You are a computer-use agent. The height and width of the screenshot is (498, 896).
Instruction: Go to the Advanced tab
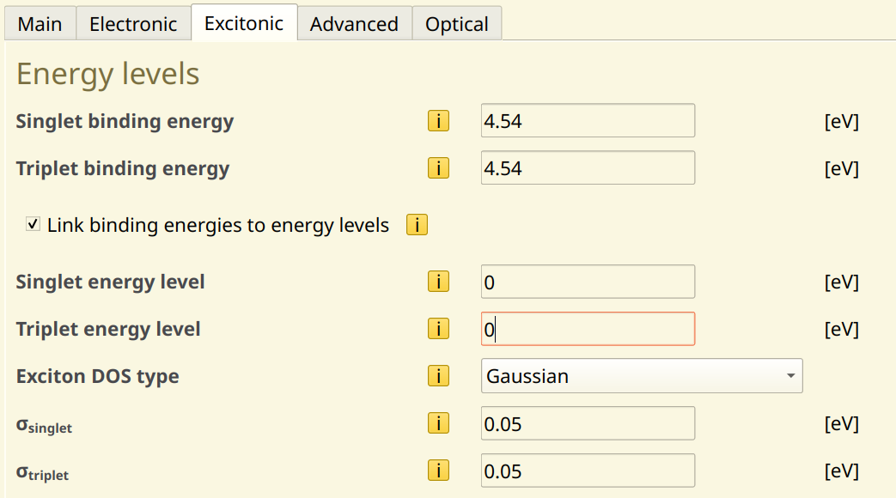pyautogui.click(x=354, y=24)
